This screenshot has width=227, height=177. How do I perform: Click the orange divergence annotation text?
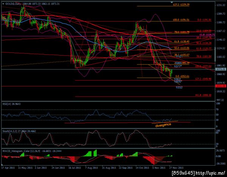[x=163, y=125]
